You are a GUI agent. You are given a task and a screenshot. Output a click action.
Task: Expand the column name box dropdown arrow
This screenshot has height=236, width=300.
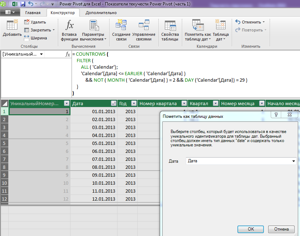[41, 54]
